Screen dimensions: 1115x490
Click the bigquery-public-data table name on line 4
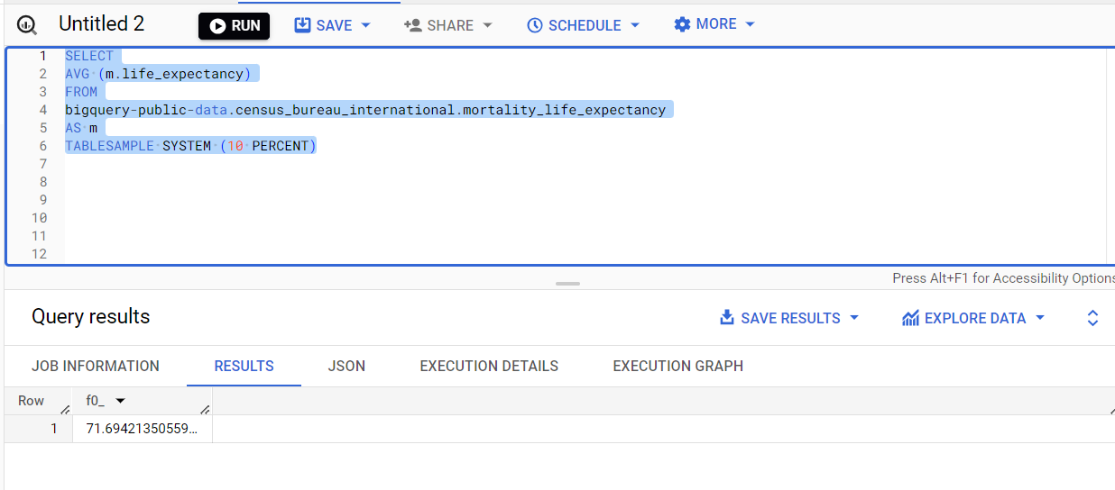point(365,110)
